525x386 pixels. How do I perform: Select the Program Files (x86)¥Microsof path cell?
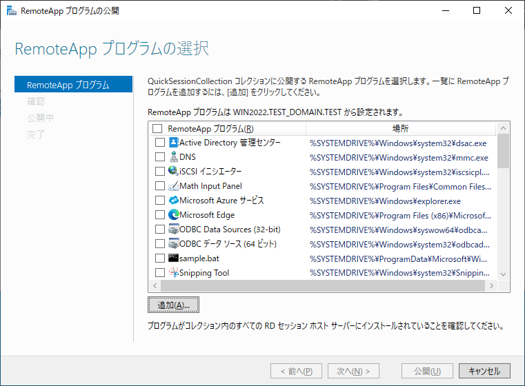point(400,216)
